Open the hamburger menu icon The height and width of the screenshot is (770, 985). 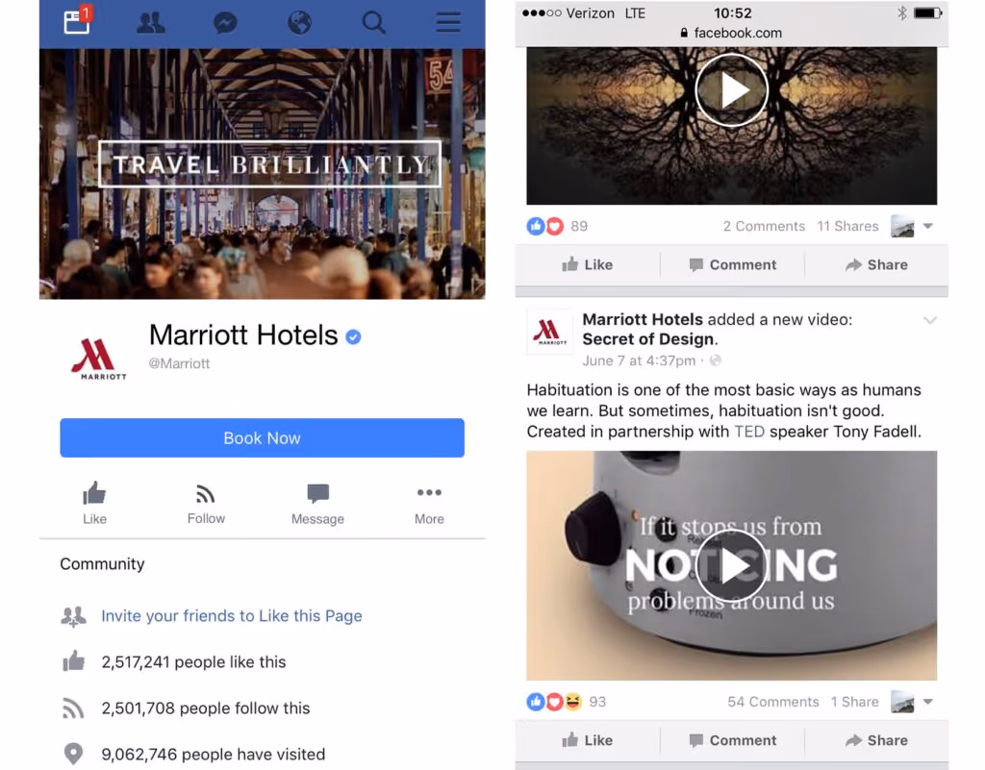tap(448, 23)
